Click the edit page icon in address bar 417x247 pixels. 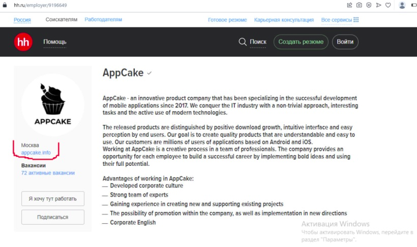349,5
